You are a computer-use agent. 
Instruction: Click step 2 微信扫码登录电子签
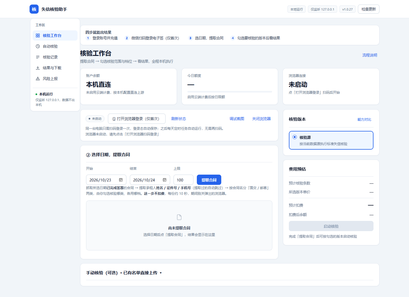(152, 38)
